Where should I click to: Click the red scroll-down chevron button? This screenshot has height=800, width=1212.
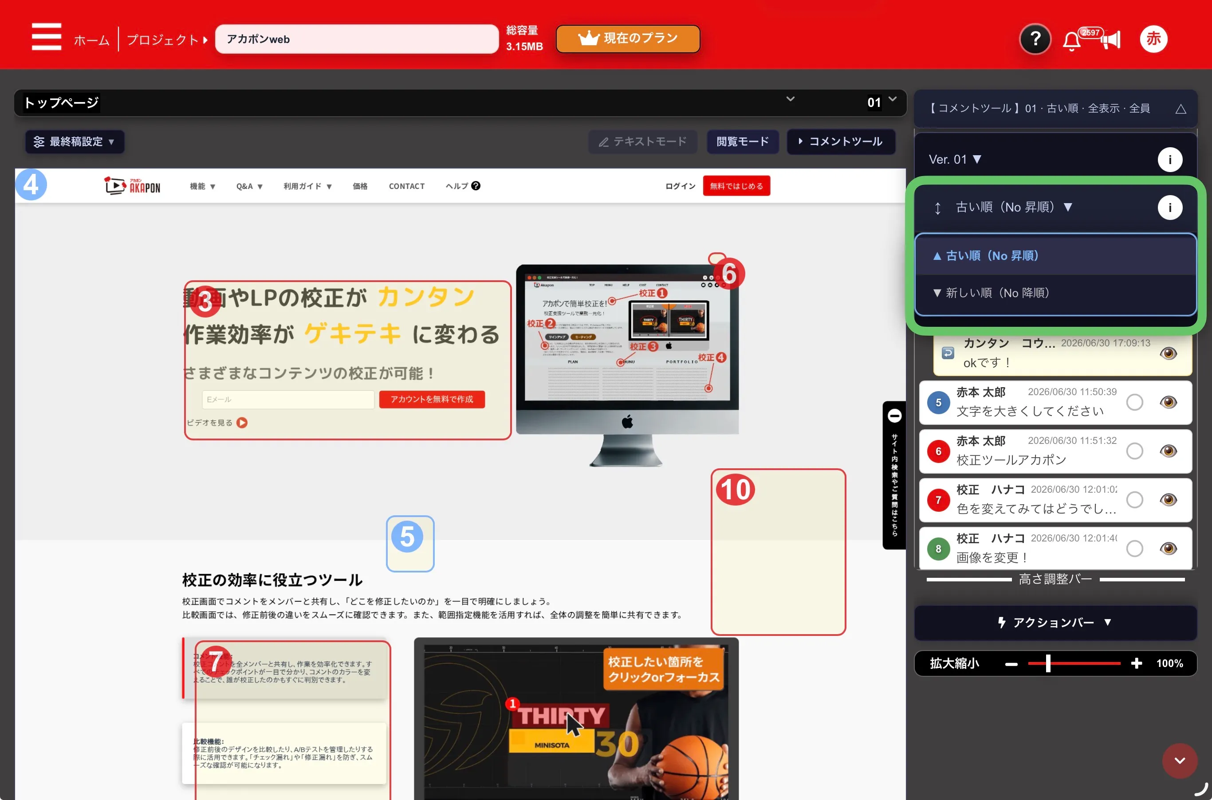click(1179, 760)
